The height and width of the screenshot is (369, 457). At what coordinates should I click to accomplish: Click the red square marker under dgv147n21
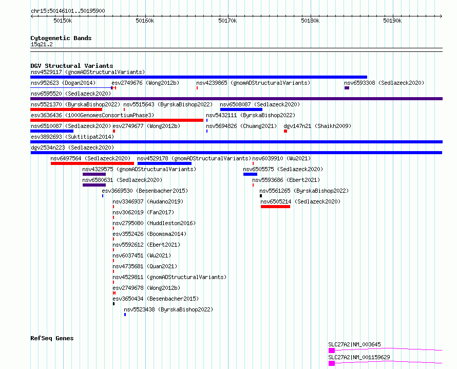point(285,131)
